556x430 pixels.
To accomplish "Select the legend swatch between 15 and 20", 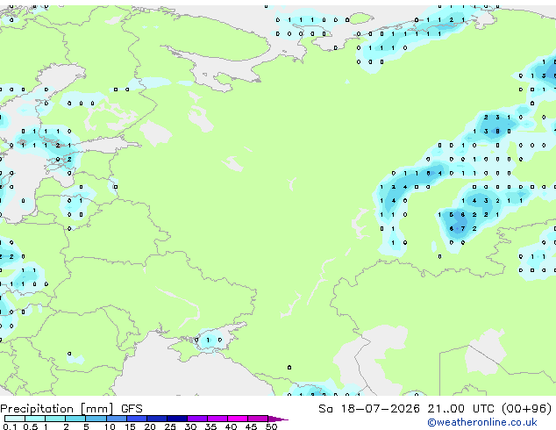I will point(137,419).
